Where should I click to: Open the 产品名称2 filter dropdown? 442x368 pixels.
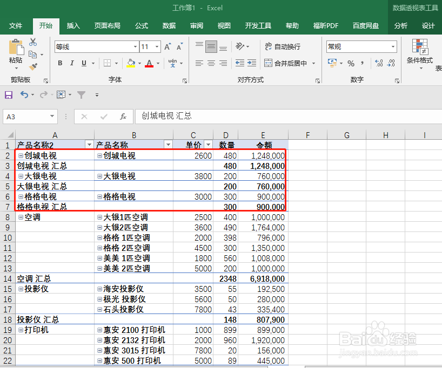pos(89,145)
